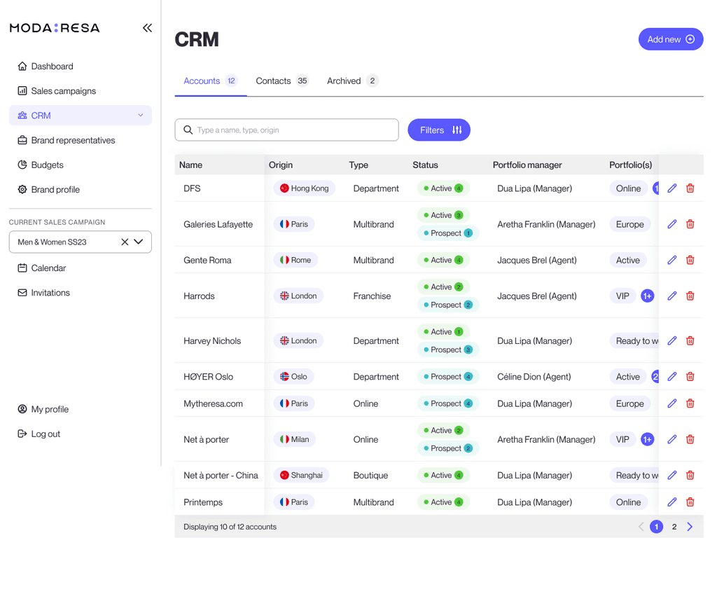Image resolution: width=717 pixels, height=601 pixels.
Task: Sort by Origin column header
Action: pyautogui.click(x=281, y=165)
